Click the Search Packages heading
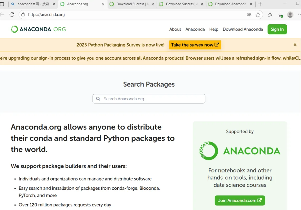This screenshot has height=210, width=301. coord(149,84)
